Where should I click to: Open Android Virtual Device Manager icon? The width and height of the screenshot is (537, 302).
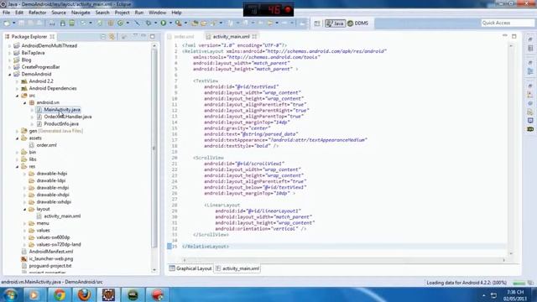[x=72, y=23]
